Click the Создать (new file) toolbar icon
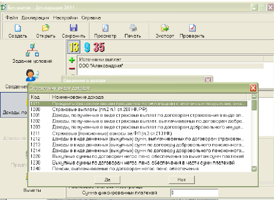274x200 pixels. click(17, 28)
